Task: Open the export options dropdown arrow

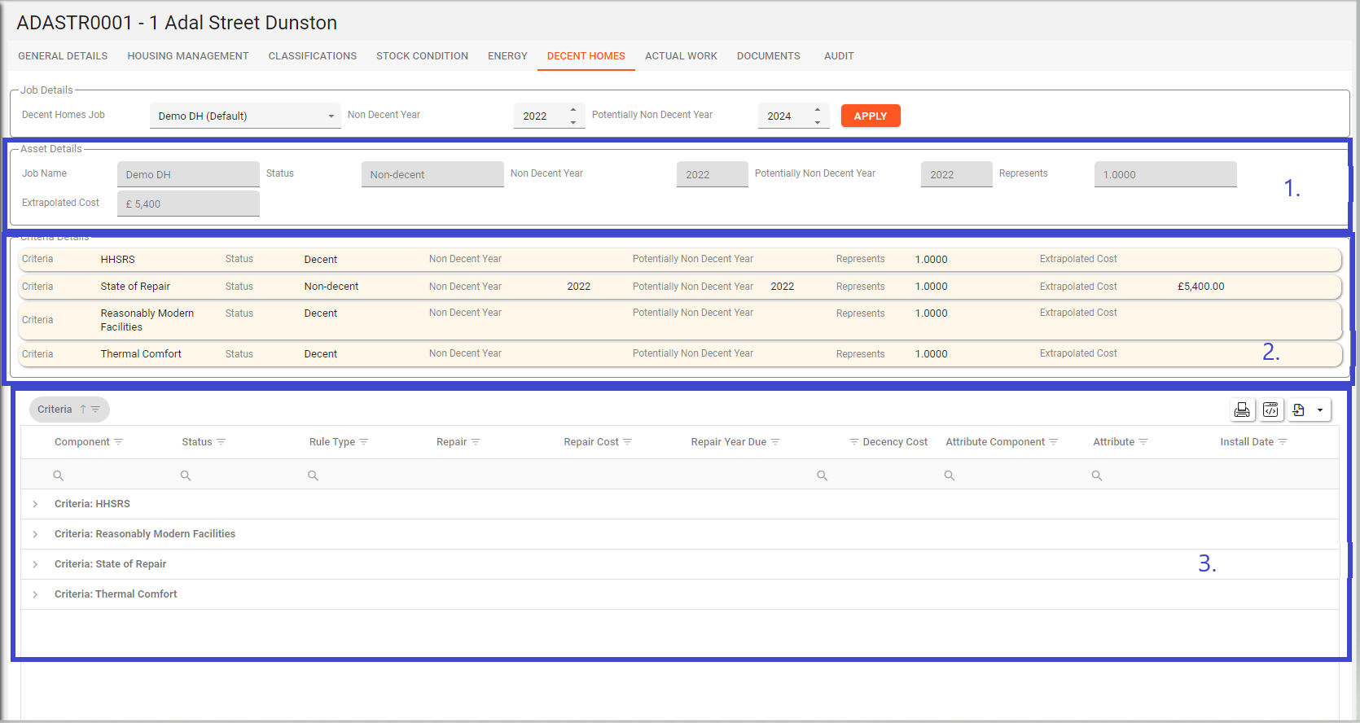Action: 1320,410
